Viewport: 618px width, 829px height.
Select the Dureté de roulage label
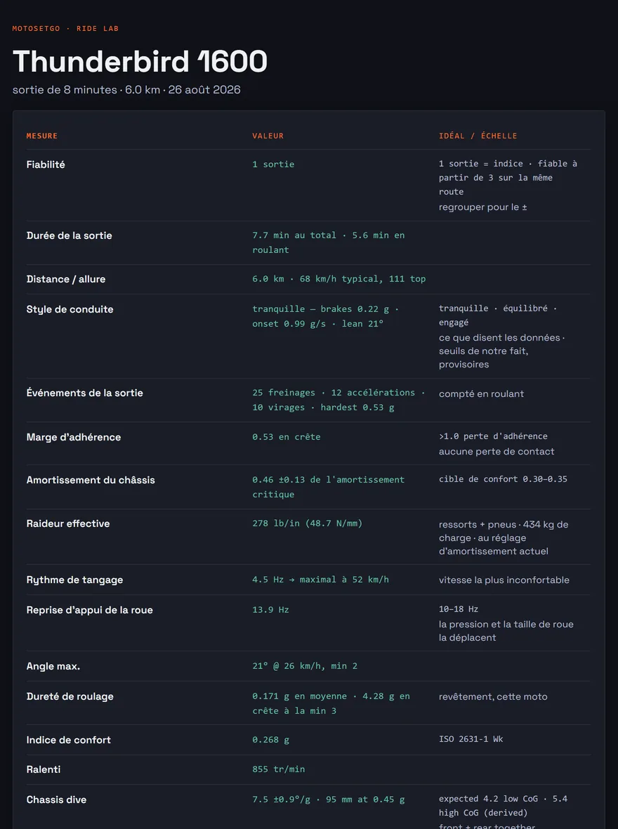(x=70, y=696)
